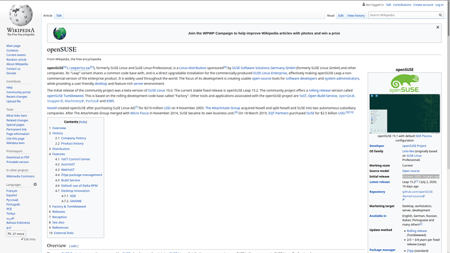Jump to Overview in Contents

pos(59,128)
